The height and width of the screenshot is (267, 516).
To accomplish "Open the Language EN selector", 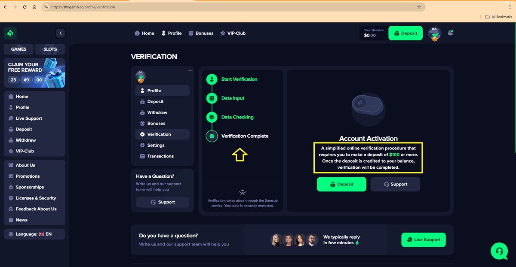I will (34, 234).
